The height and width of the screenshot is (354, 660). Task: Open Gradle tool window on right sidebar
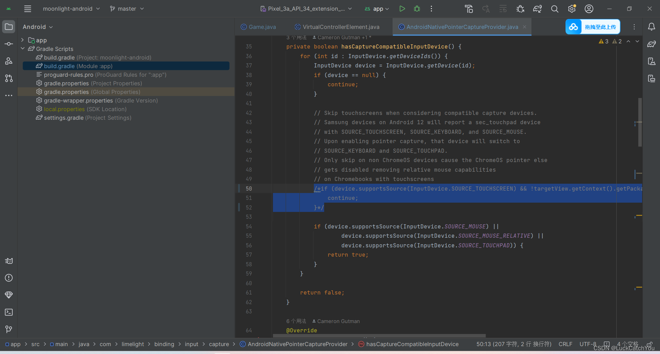tap(651, 44)
